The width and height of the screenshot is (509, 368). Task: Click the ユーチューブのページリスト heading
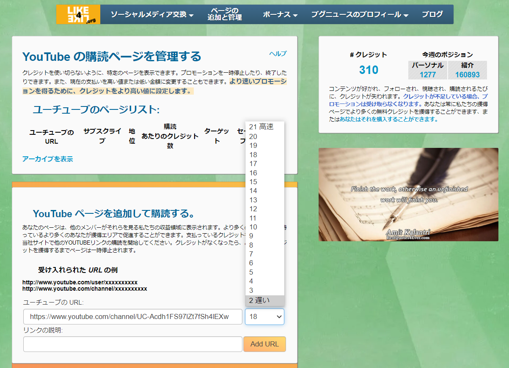[x=96, y=110]
